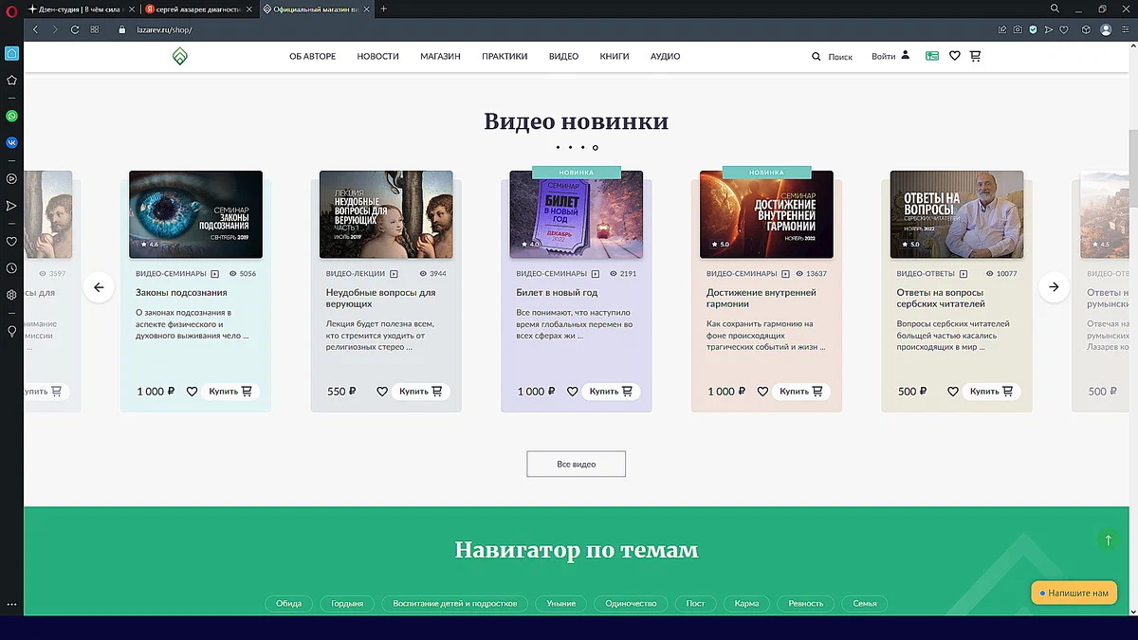Select КНИГИ in the site navigation

coord(614,56)
